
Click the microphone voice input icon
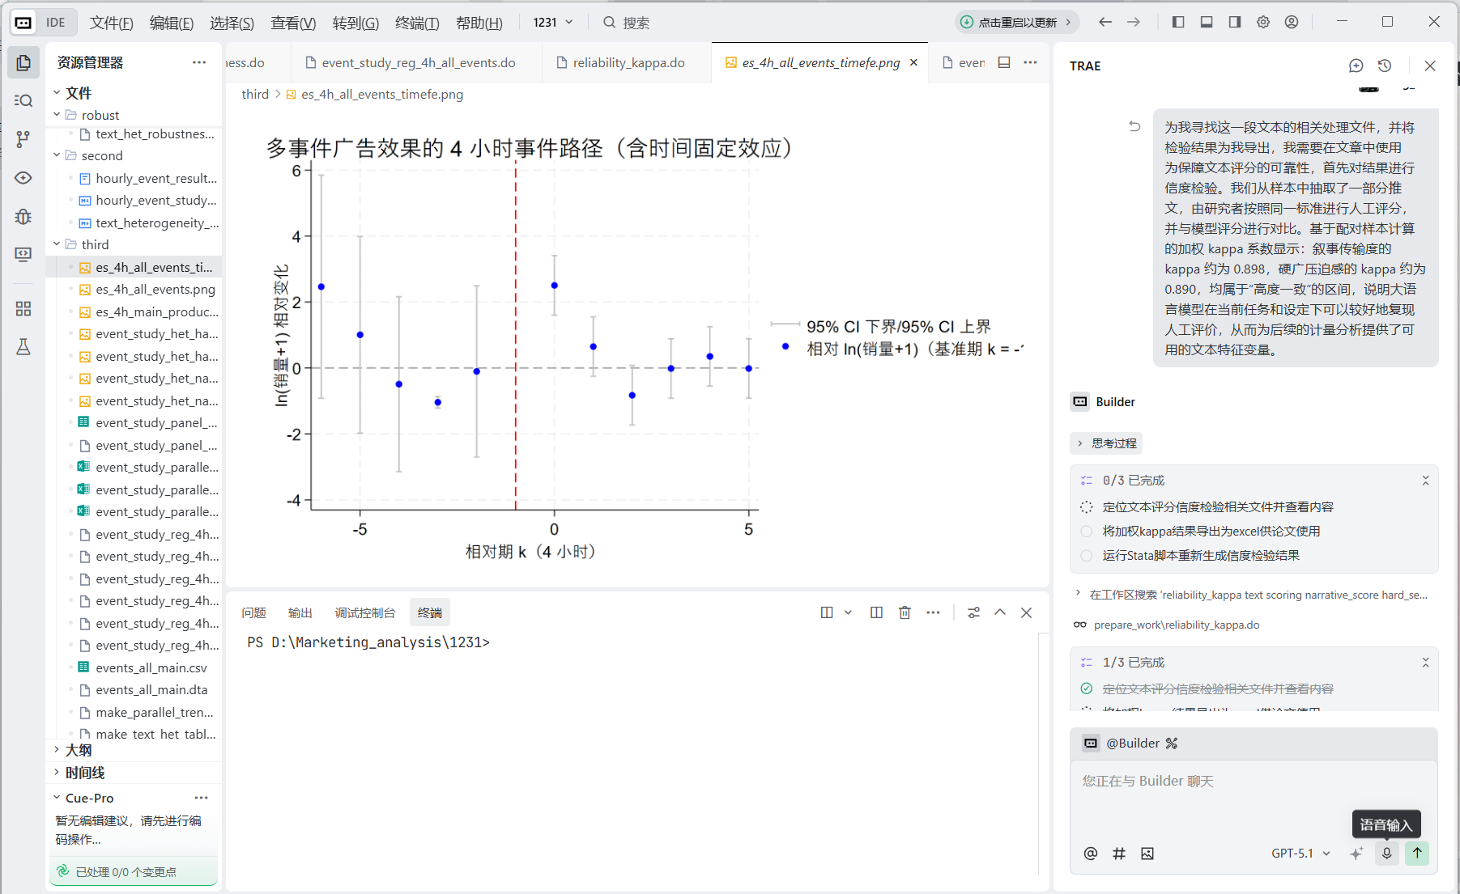click(x=1387, y=854)
